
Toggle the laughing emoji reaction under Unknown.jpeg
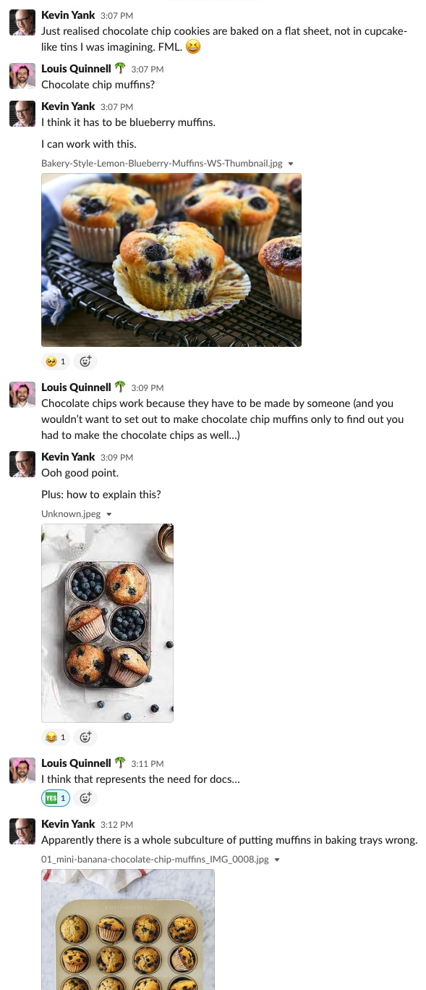56,737
